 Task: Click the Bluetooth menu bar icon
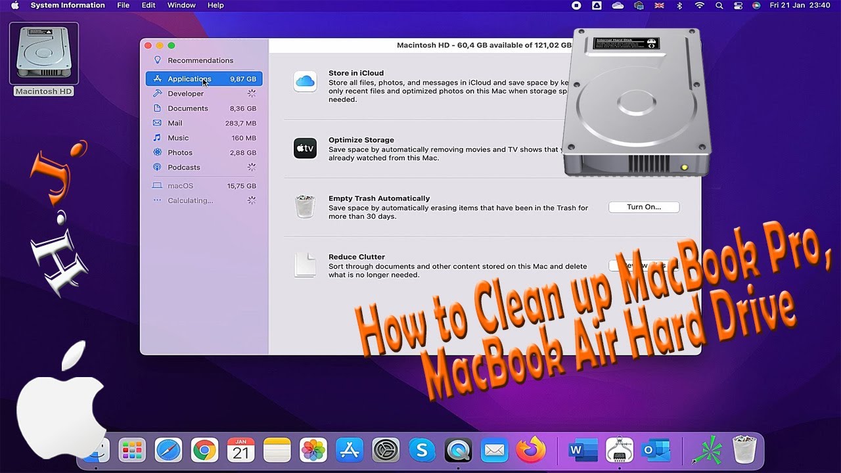[680, 5]
